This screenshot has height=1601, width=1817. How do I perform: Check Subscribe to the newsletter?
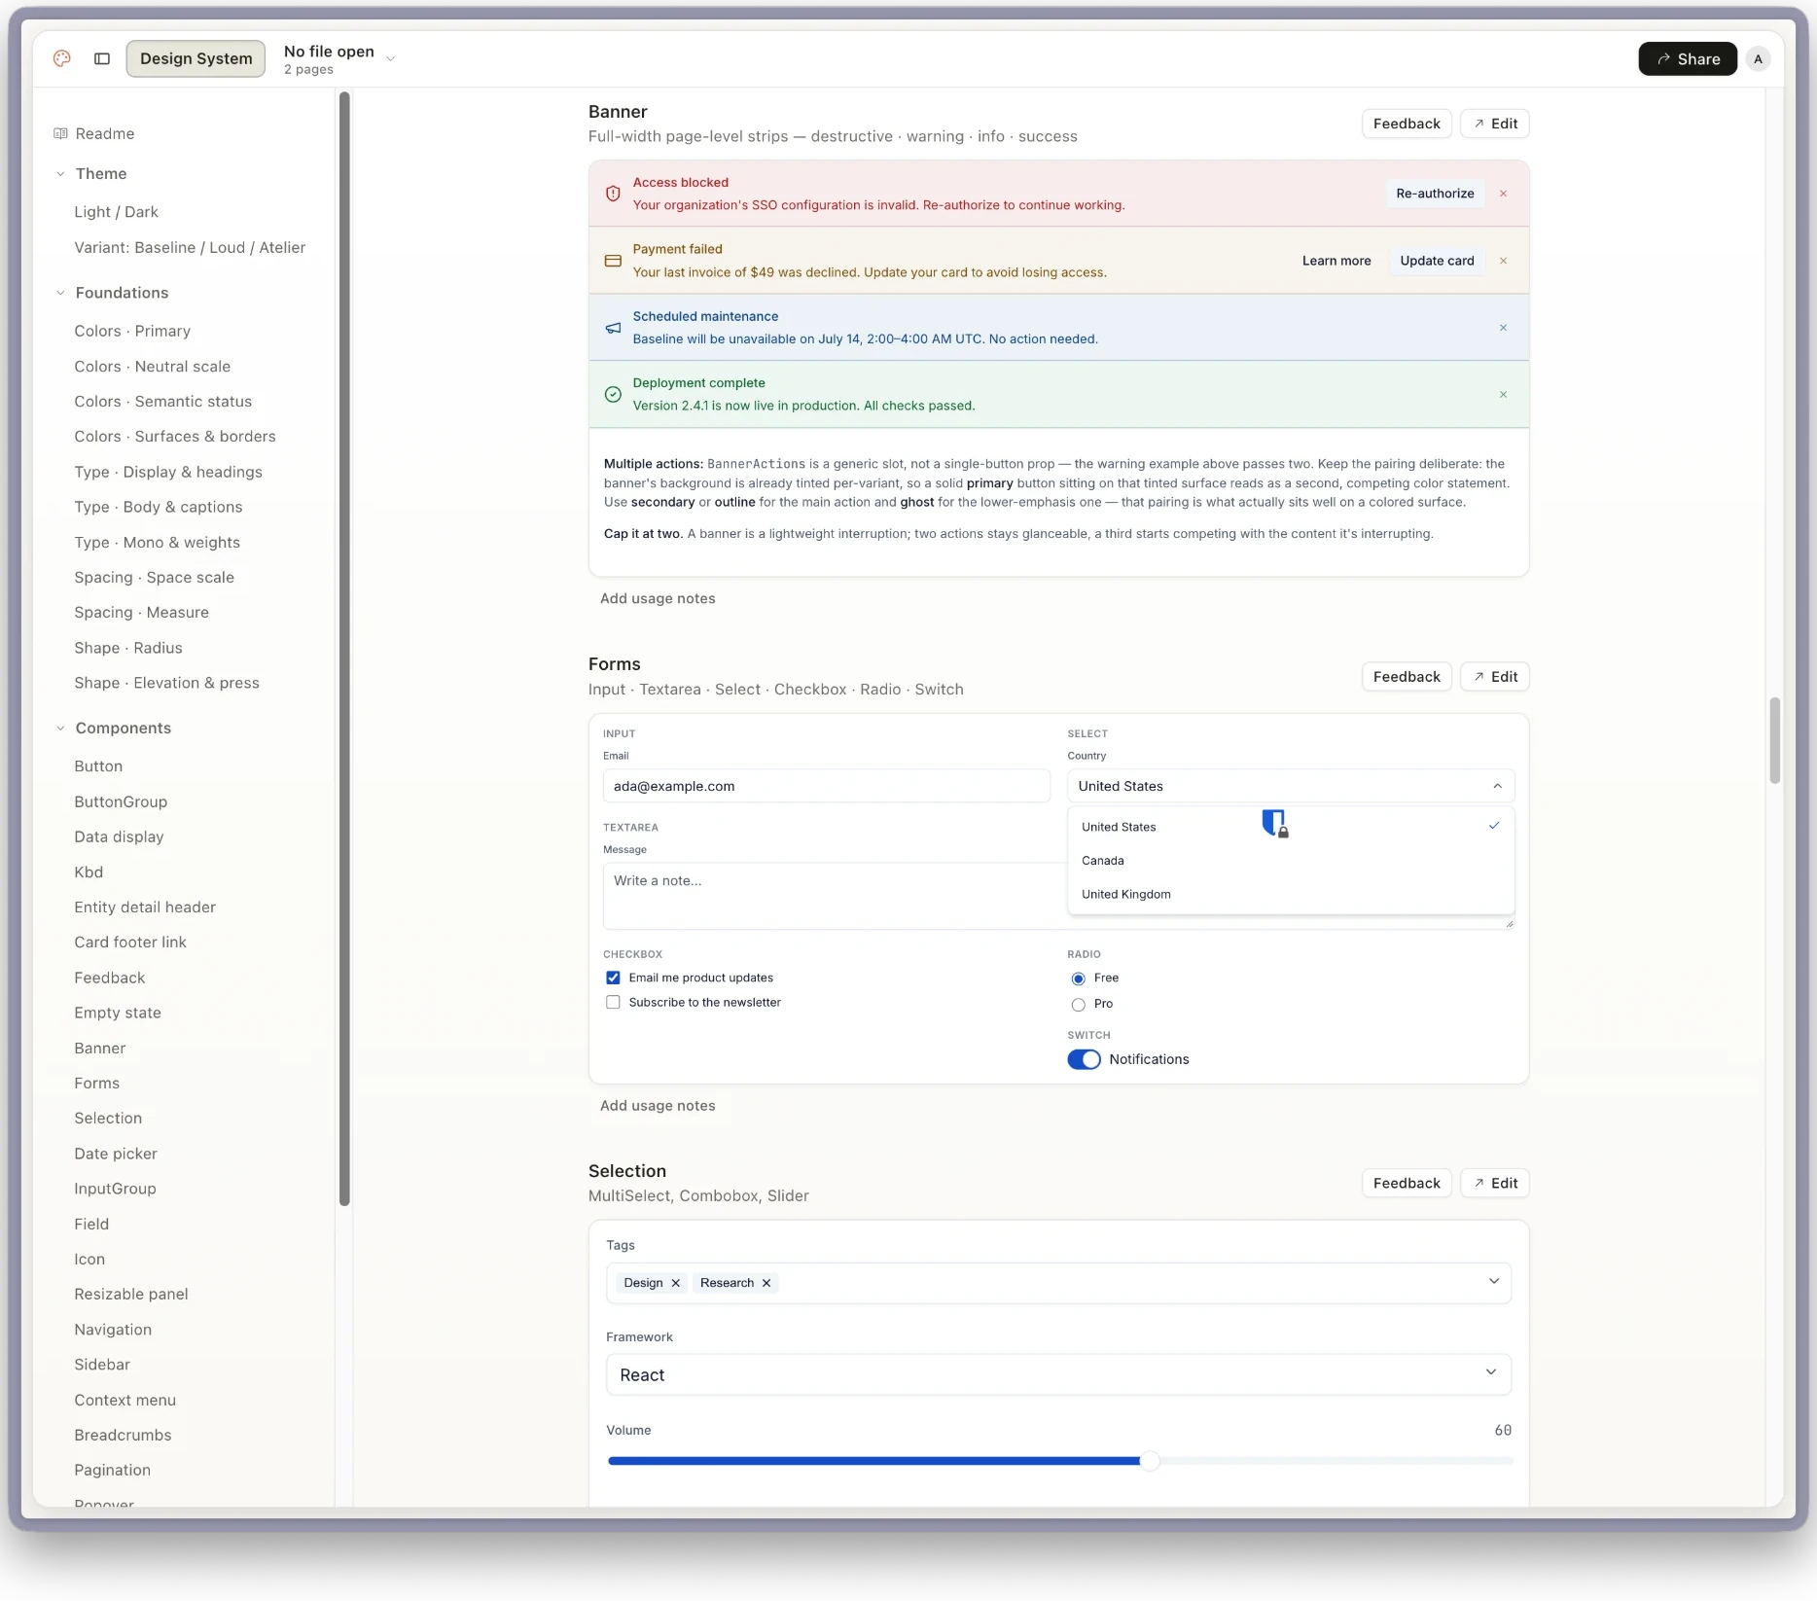tap(613, 1002)
